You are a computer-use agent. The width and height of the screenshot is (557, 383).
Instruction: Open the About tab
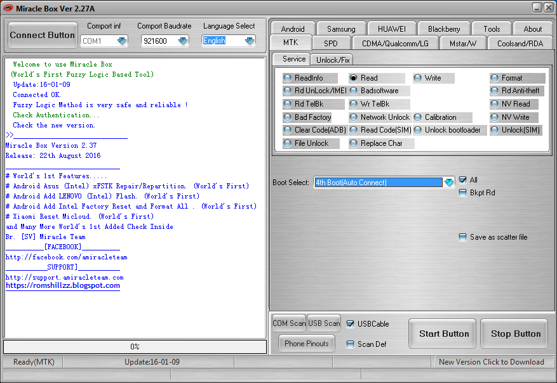(533, 29)
